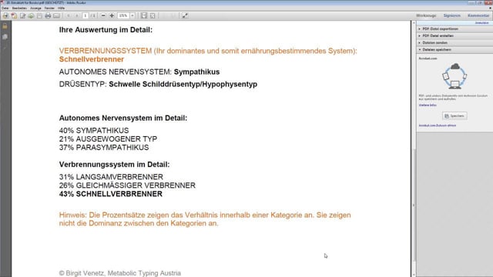Open the zoom level dropdown arrow
The image size is (493, 277).
coord(132,15)
